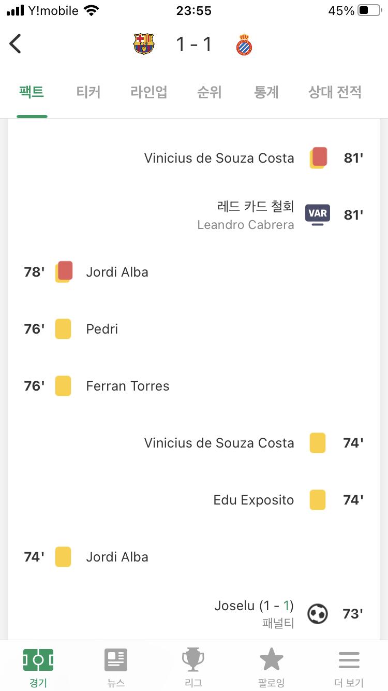The height and width of the screenshot is (691, 388).
Task: Switch to the 티커 tab
Action: point(88,93)
